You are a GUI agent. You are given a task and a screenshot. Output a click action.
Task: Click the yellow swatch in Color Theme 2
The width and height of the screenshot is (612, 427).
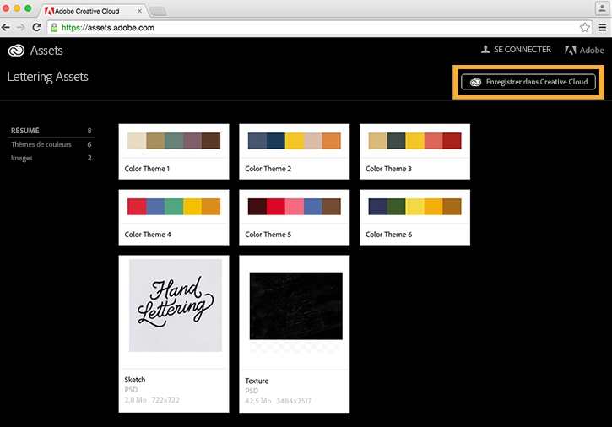coord(295,141)
